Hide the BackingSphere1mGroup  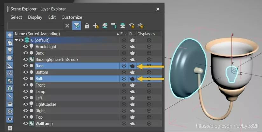click(x=25, y=59)
